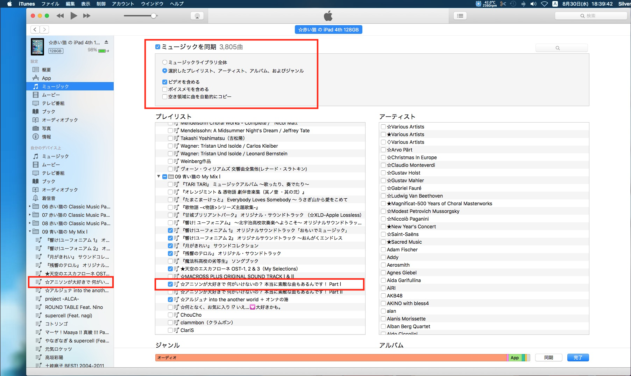The width and height of the screenshot is (631, 376).
Task: Open ブック under 自分のデバイス上
Action: point(49,182)
